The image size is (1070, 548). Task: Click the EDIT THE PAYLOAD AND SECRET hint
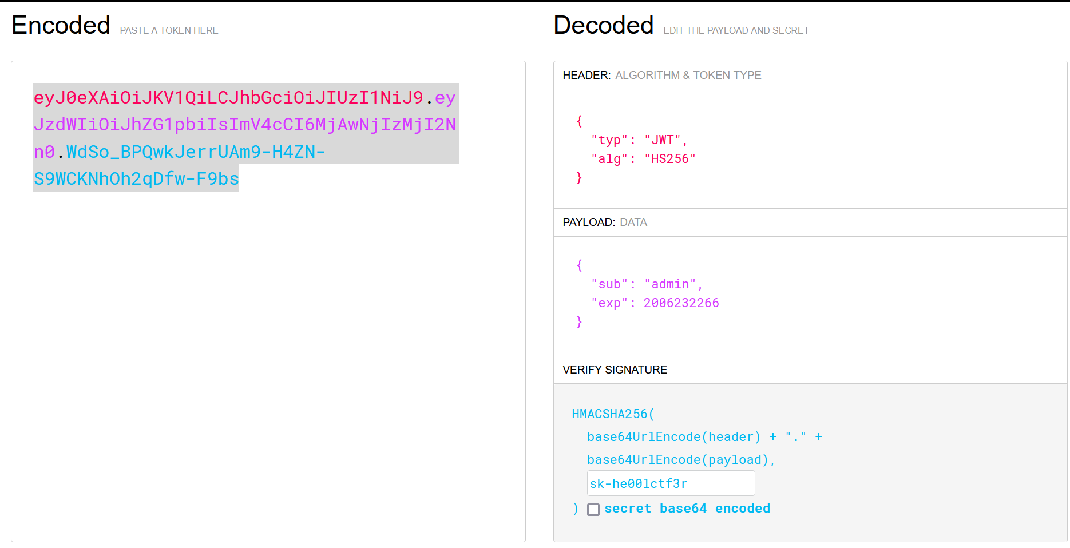736,30
